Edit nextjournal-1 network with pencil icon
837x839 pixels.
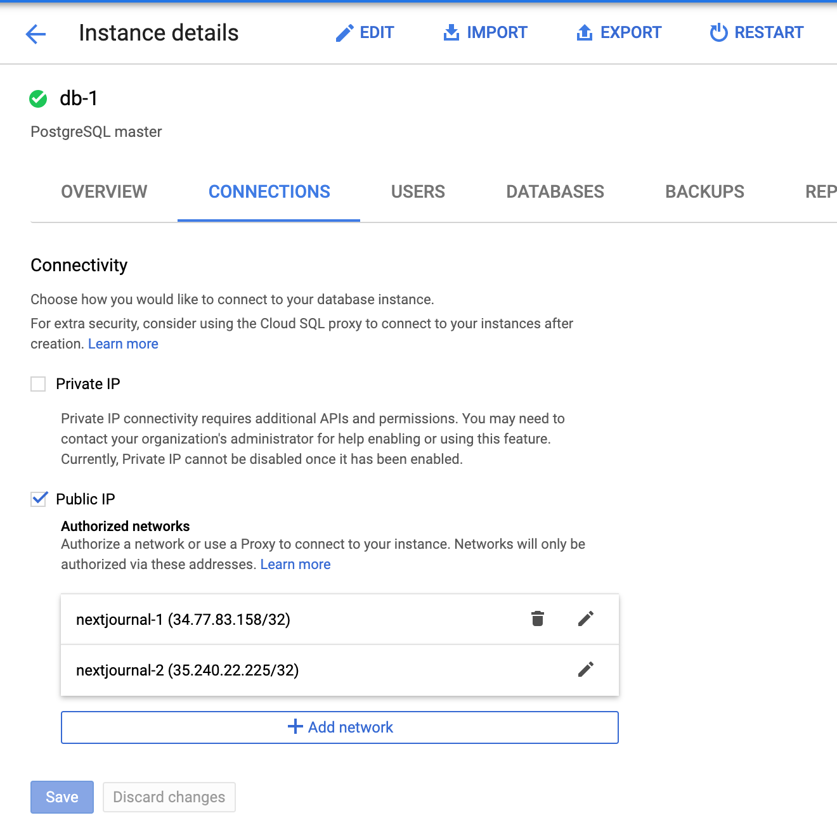coord(586,618)
